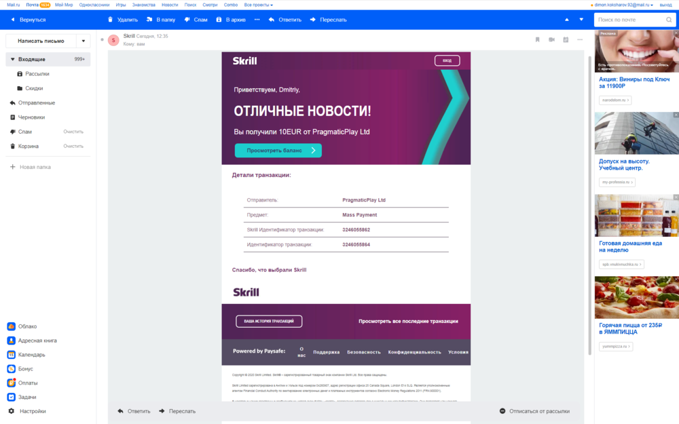Reply using top toolbar Ответить
The image size is (679, 424).
[285, 20]
